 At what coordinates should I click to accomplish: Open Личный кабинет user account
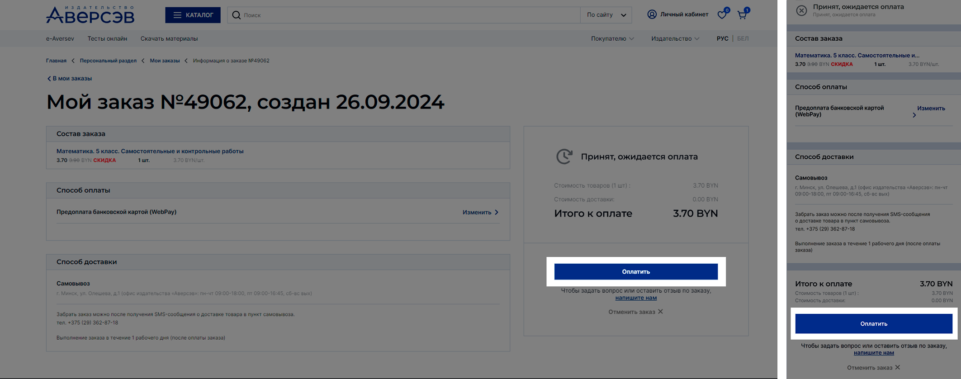click(x=677, y=14)
